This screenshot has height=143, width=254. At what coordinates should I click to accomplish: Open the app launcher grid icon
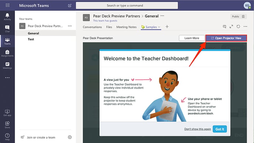7,5
